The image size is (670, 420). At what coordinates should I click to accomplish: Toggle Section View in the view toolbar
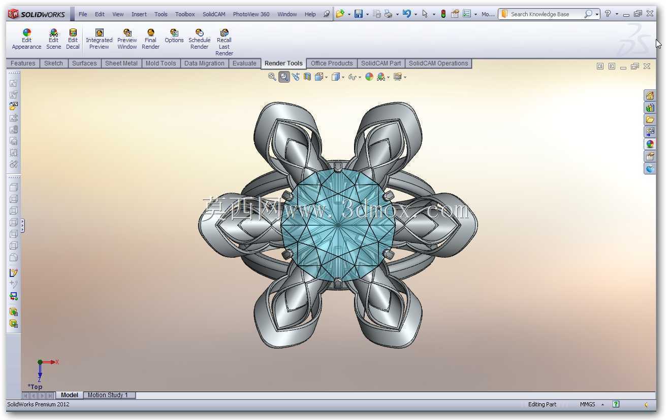(x=307, y=77)
